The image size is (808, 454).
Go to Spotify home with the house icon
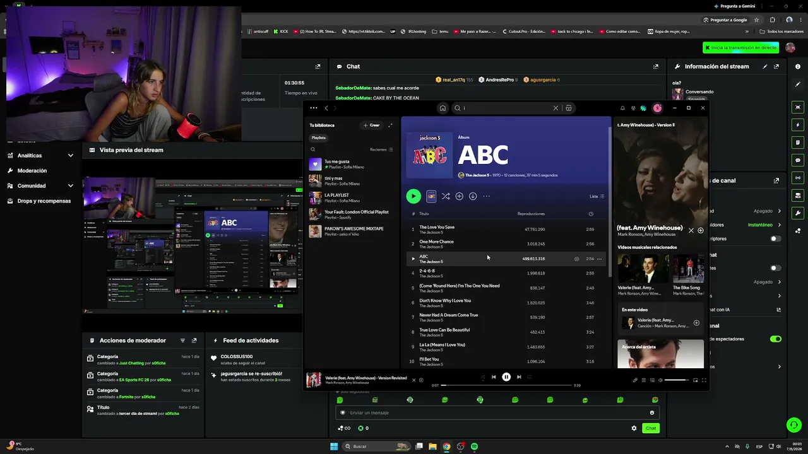pos(443,108)
